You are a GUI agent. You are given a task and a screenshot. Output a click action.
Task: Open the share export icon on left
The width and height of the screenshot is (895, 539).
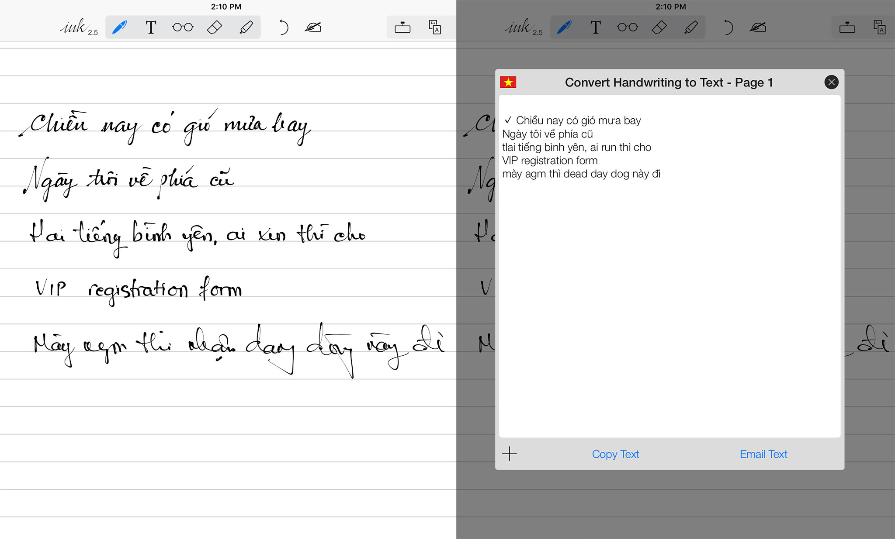coord(402,27)
